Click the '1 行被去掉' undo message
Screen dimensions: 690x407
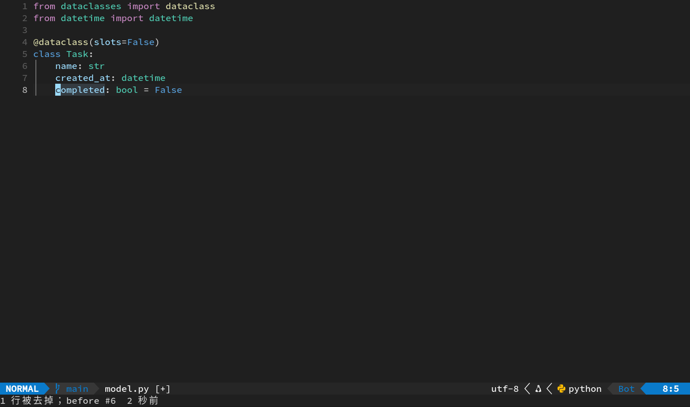click(28, 401)
